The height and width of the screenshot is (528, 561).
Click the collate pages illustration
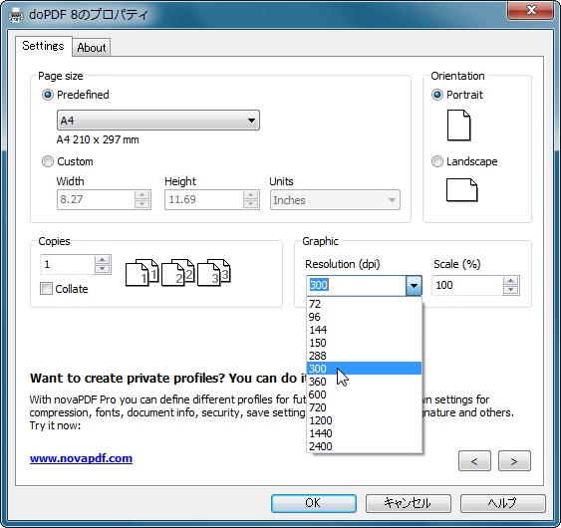click(x=177, y=273)
